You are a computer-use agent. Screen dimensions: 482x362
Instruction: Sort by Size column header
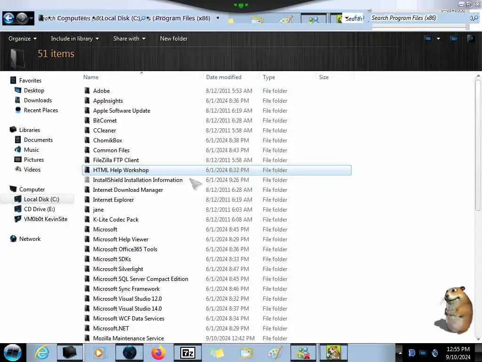324,77
